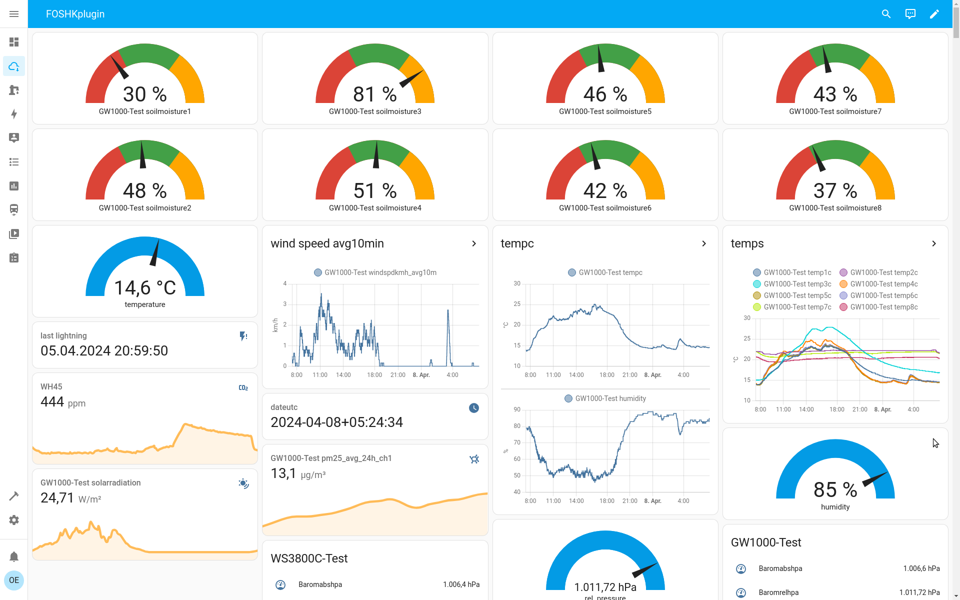Open developer tools hammer icon
960x600 pixels.
(14, 496)
